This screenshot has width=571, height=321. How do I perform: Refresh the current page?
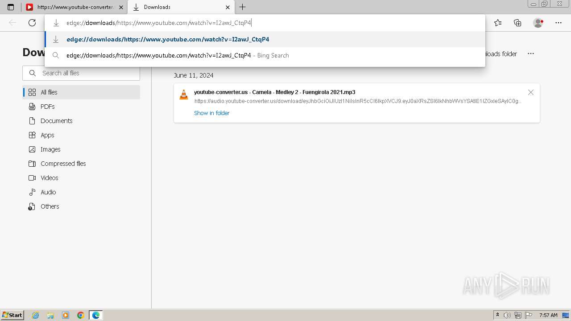point(32,23)
